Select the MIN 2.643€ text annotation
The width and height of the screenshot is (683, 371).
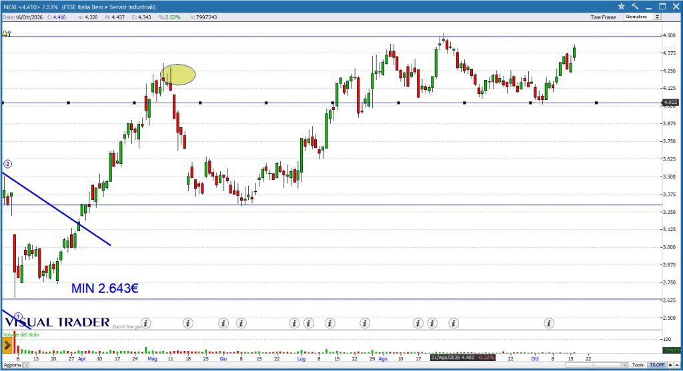click(105, 288)
